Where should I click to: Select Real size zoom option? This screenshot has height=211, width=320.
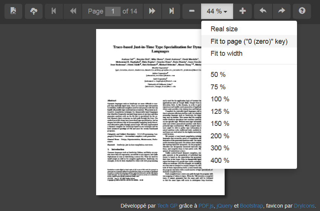click(x=249, y=29)
